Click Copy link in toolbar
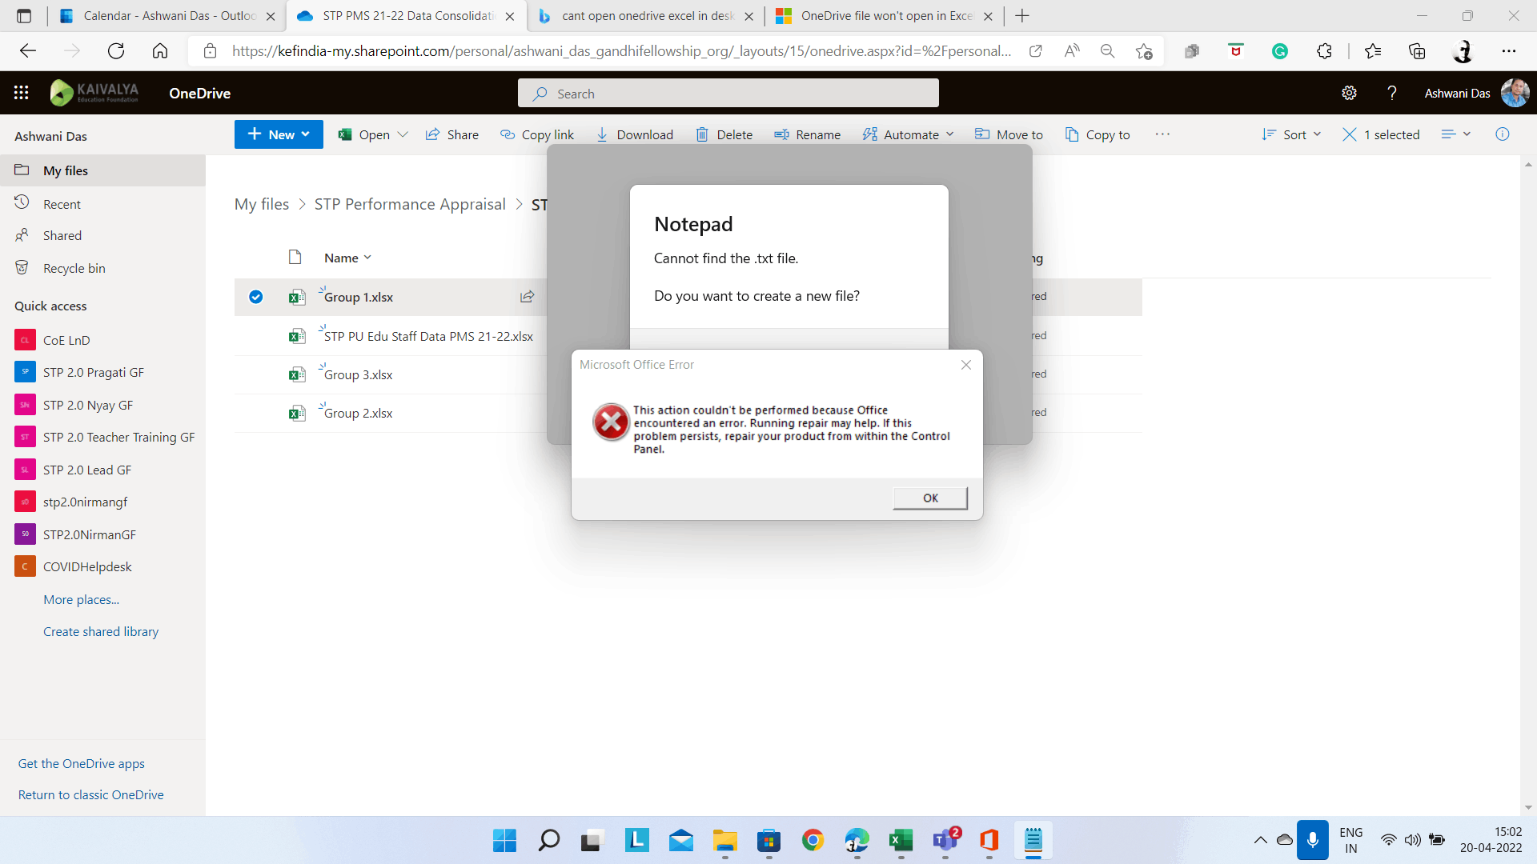 [537, 134]
